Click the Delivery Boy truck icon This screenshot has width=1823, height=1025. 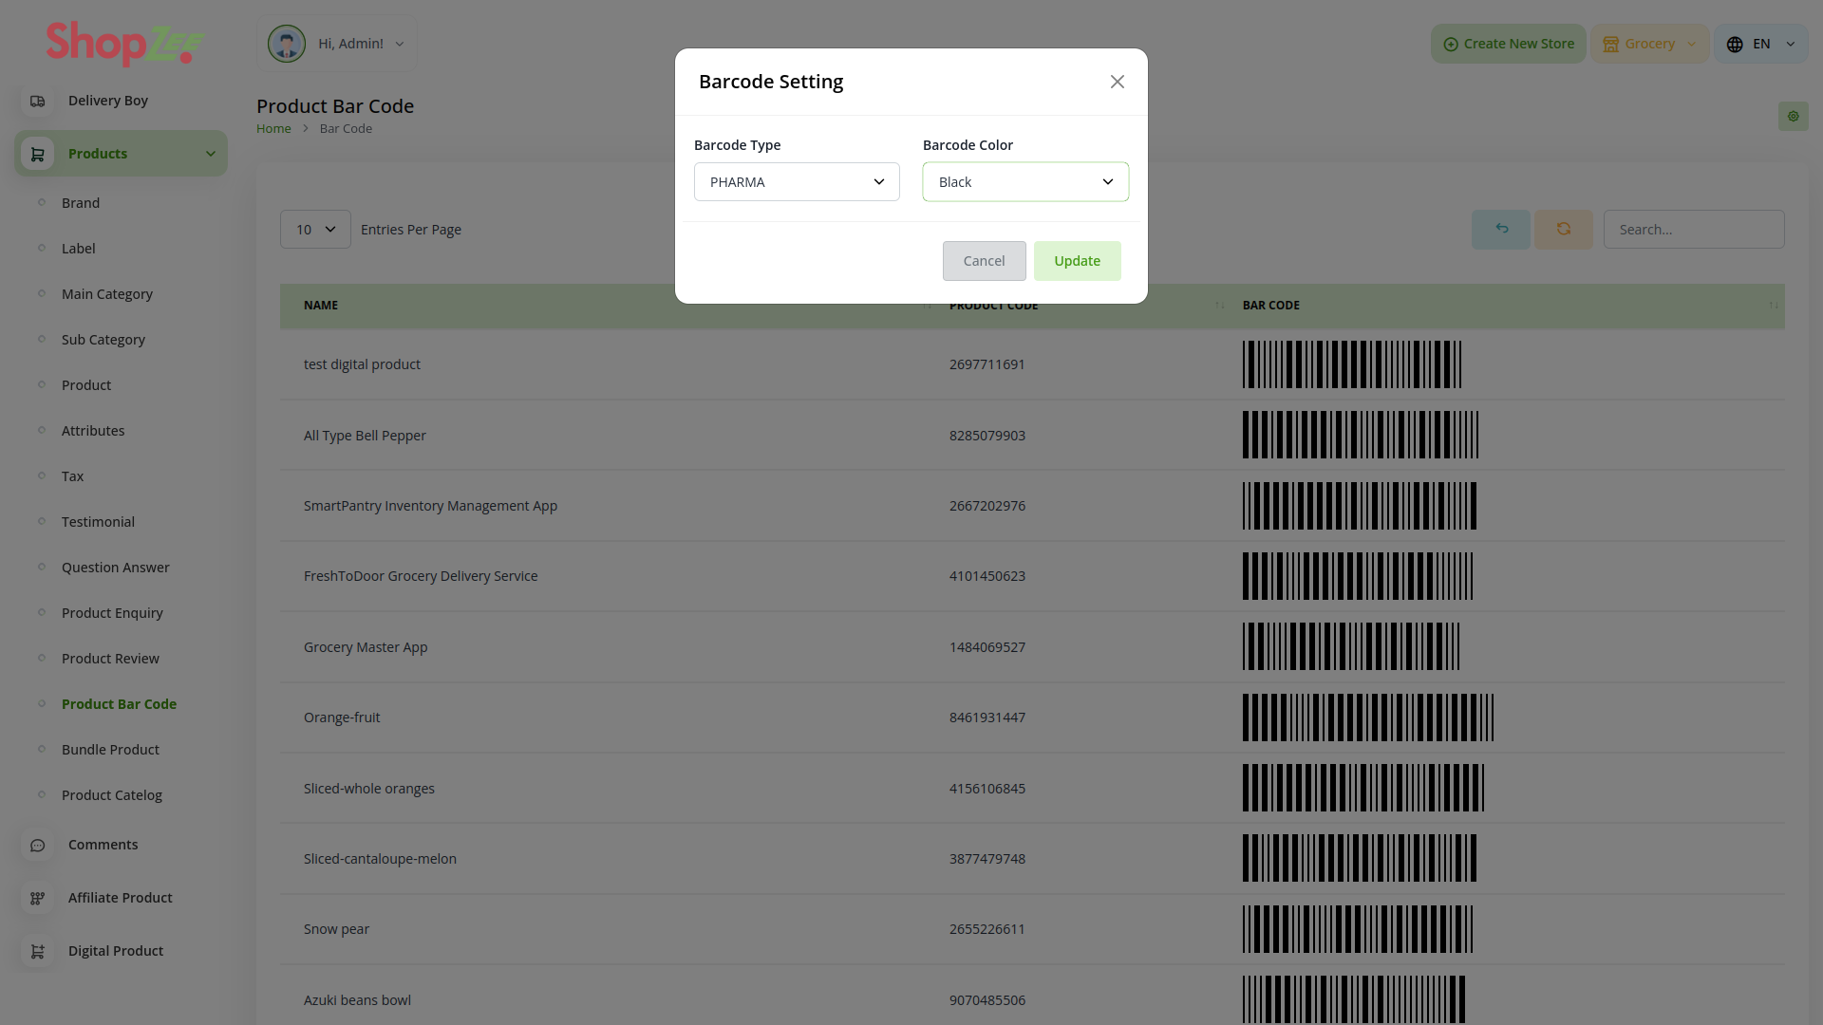pos(38,101)
